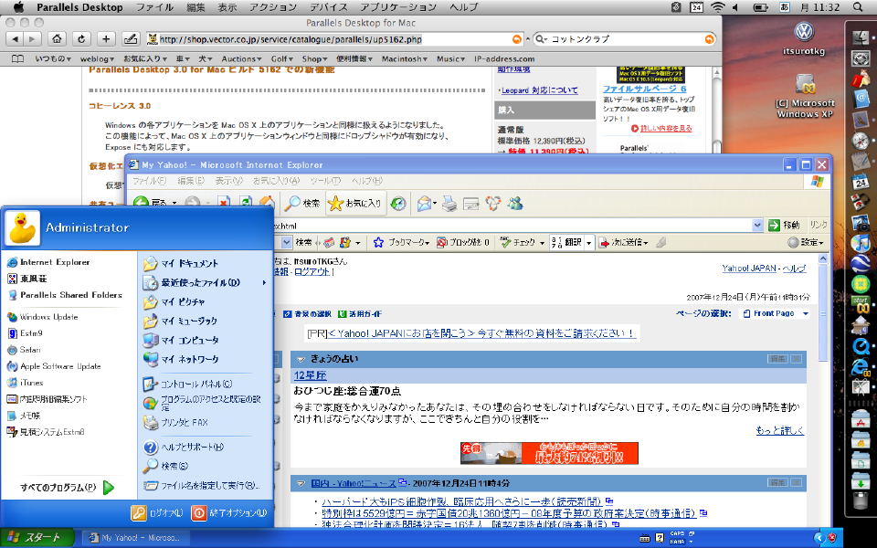Screen dimensions: 877x548
Task: Open the itsurotkg desktop icon
Action: pyautogui.click(x=804, y=37)
